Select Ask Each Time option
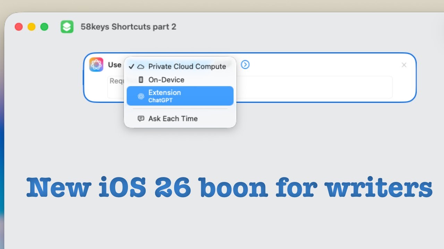444x249 pixels. pyautogui.click(x=180, y=118)
